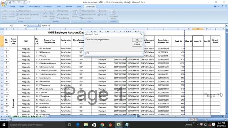Click Save in the Quick Access Toolbar

pyautogui.click(x=10, y=2)
